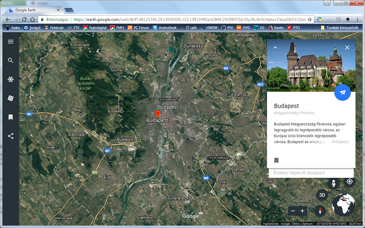365x228 pixels.
Task: Click the Chrome user profile button
Action: tap(327, 3)
